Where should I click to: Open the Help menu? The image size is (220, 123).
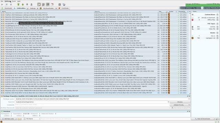pos(19,1)
